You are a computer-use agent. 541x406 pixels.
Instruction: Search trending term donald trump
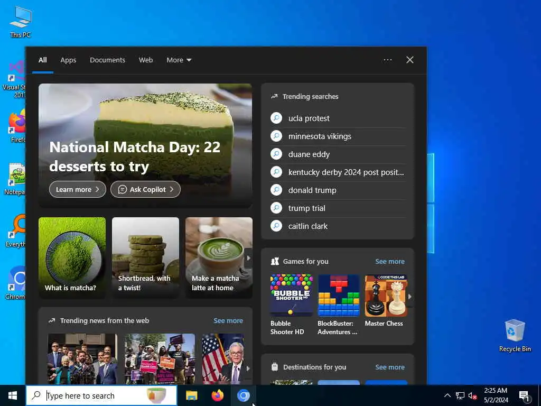[312, 190]
